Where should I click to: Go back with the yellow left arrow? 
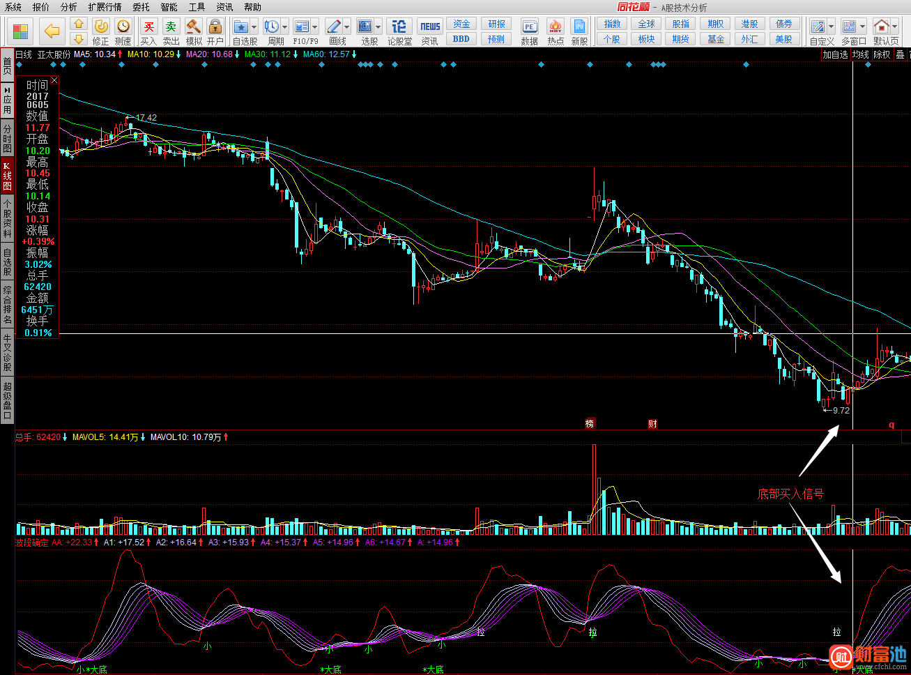(x=52, y=31)
